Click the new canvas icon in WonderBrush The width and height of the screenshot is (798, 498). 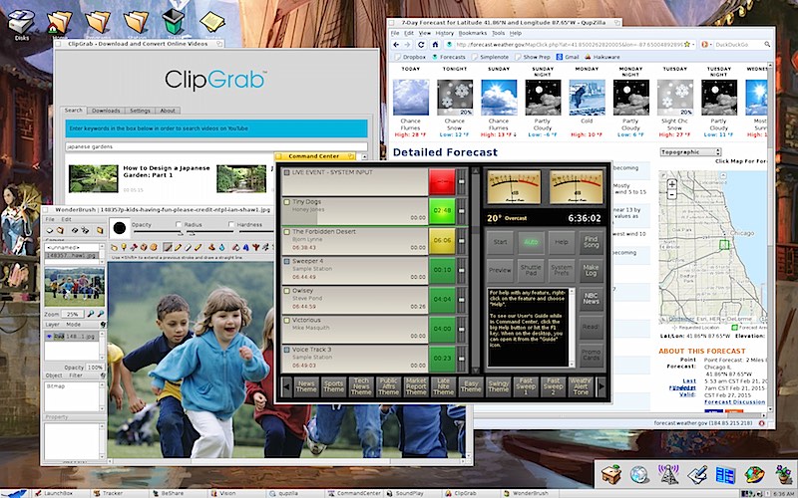[x=49, y=230]
